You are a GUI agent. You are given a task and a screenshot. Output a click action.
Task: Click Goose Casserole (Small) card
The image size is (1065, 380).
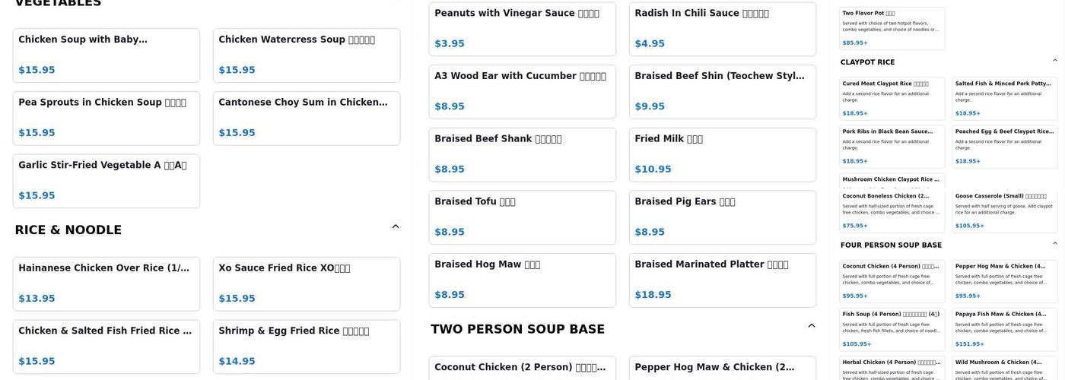tap(1004, 211)
